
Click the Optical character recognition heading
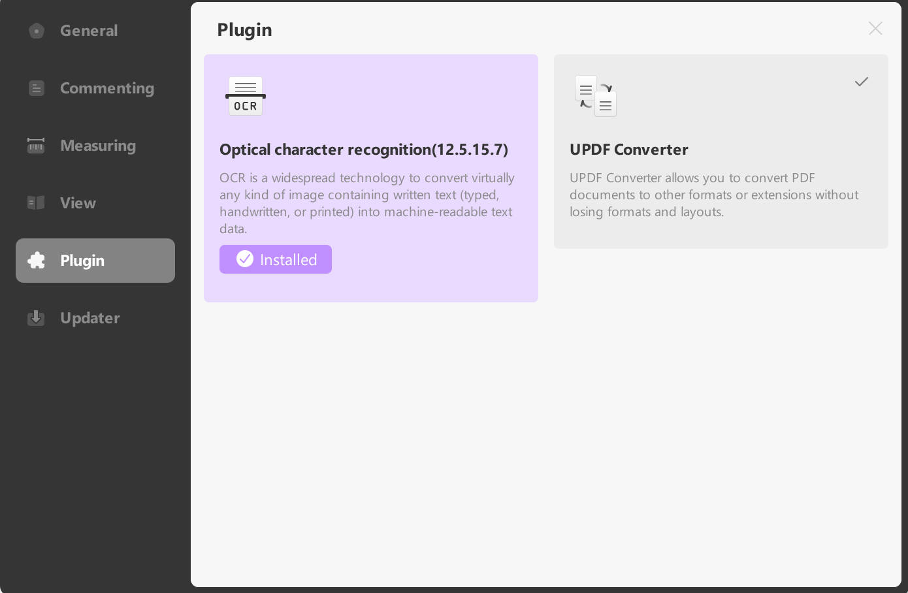[364, 149]
